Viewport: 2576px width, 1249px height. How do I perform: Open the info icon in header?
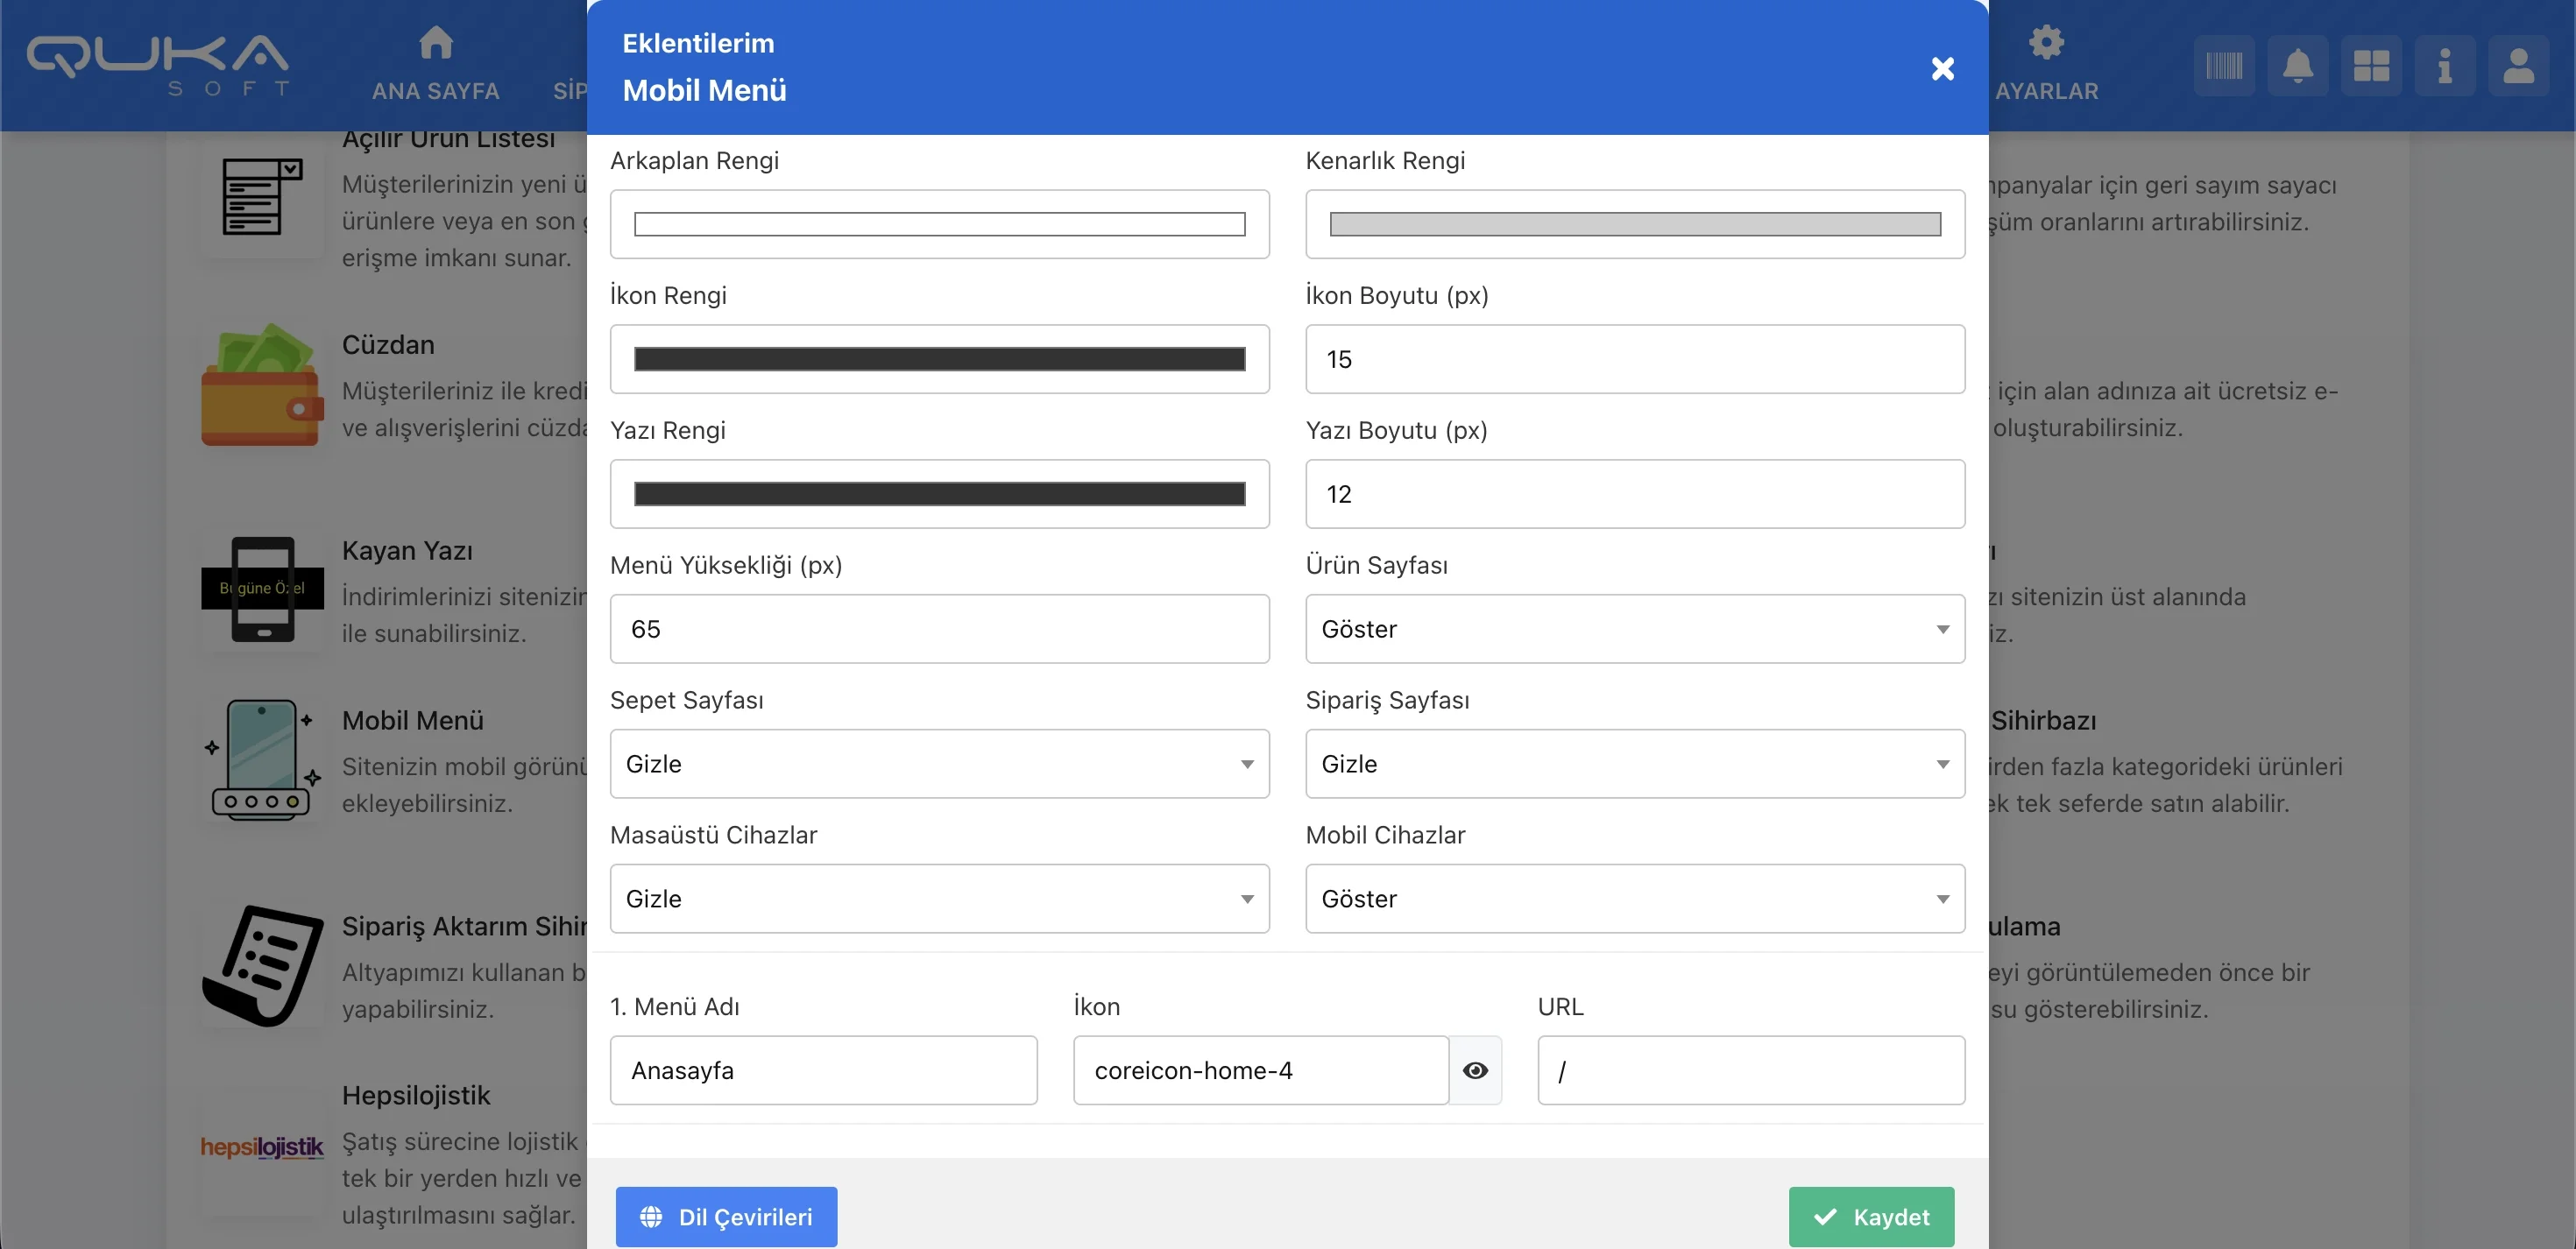point(2444,66)
